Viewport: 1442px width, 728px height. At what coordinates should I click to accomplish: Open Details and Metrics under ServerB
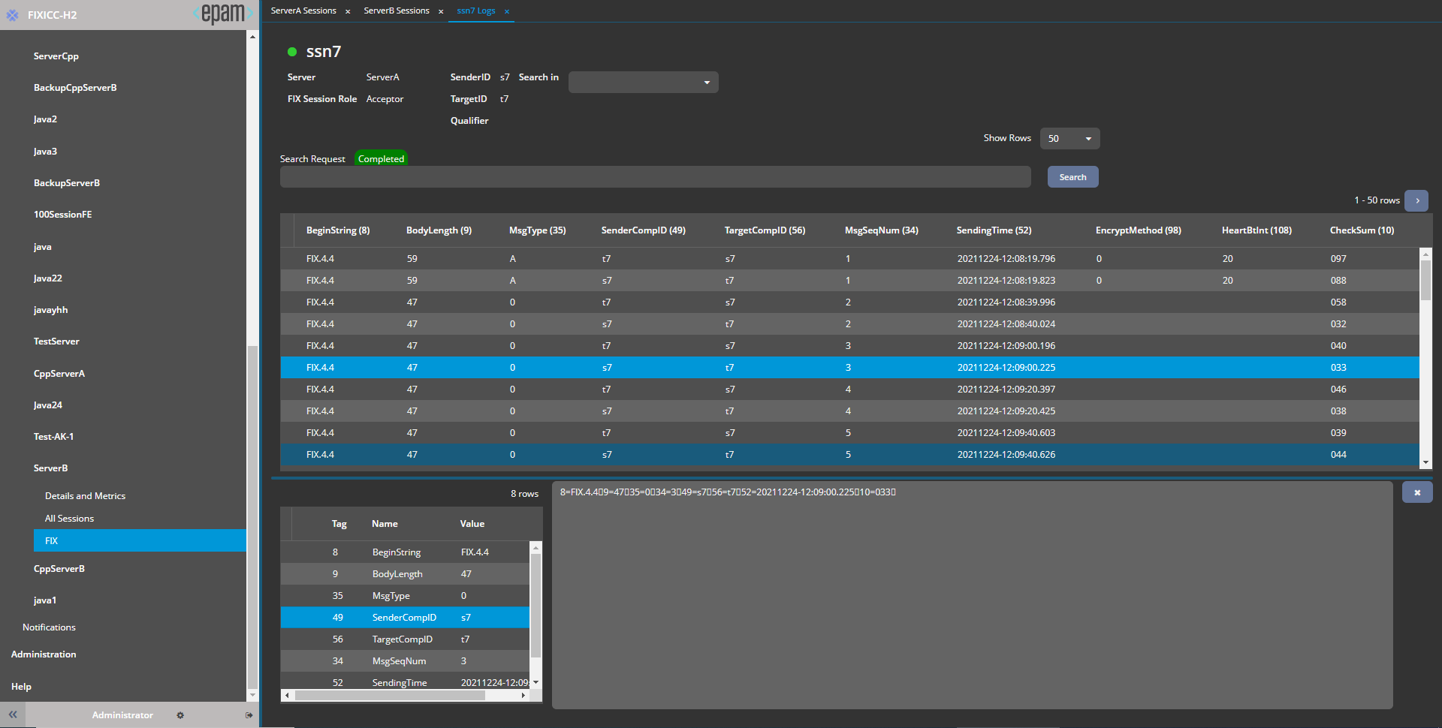pos(85,496)
